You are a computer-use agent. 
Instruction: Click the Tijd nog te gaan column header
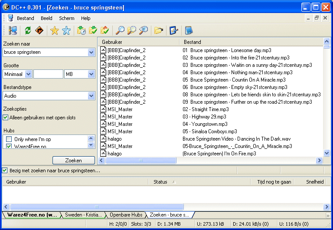(272, 182)
